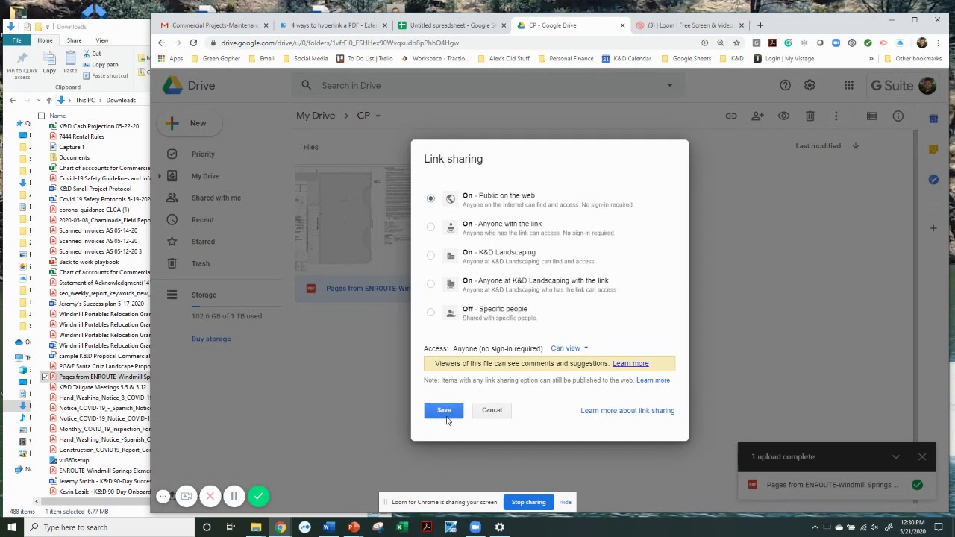Viewport: 955px width, 537px height.
Task: Switch to Untitled spreadsheet tab
Action: click(x=452, y=25)
